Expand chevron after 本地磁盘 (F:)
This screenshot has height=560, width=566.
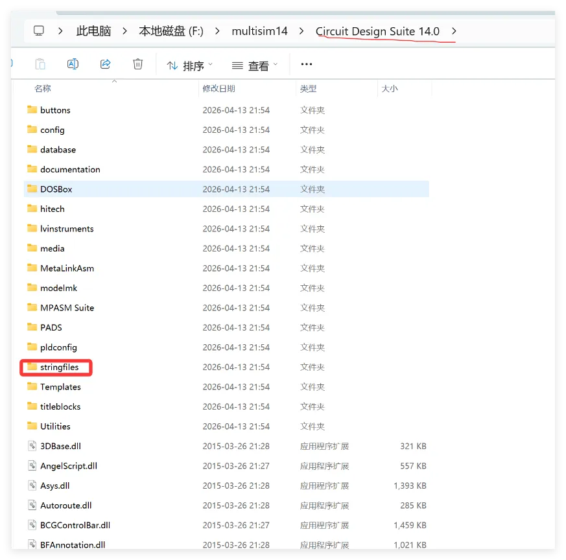pyautogui.click(x=217, y=31)
